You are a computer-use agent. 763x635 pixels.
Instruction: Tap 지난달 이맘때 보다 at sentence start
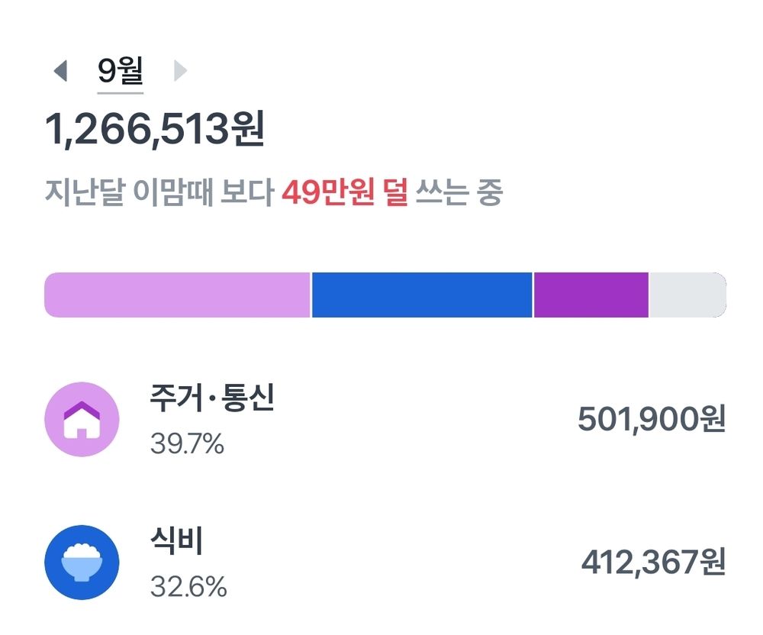(159, 193)
